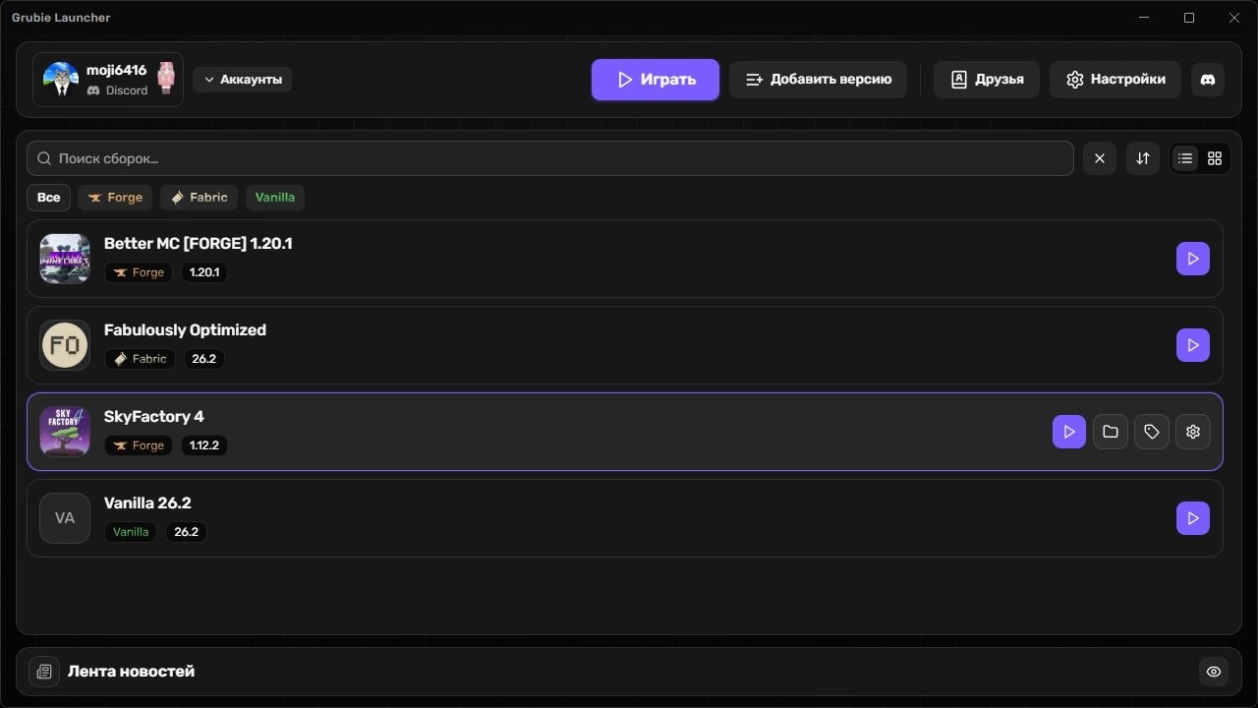Launch Better MC with its play icon

(x=1193, y=259)
